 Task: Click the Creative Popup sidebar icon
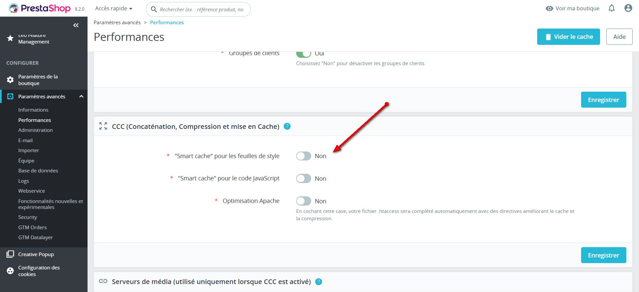click(x=10, y=254)
